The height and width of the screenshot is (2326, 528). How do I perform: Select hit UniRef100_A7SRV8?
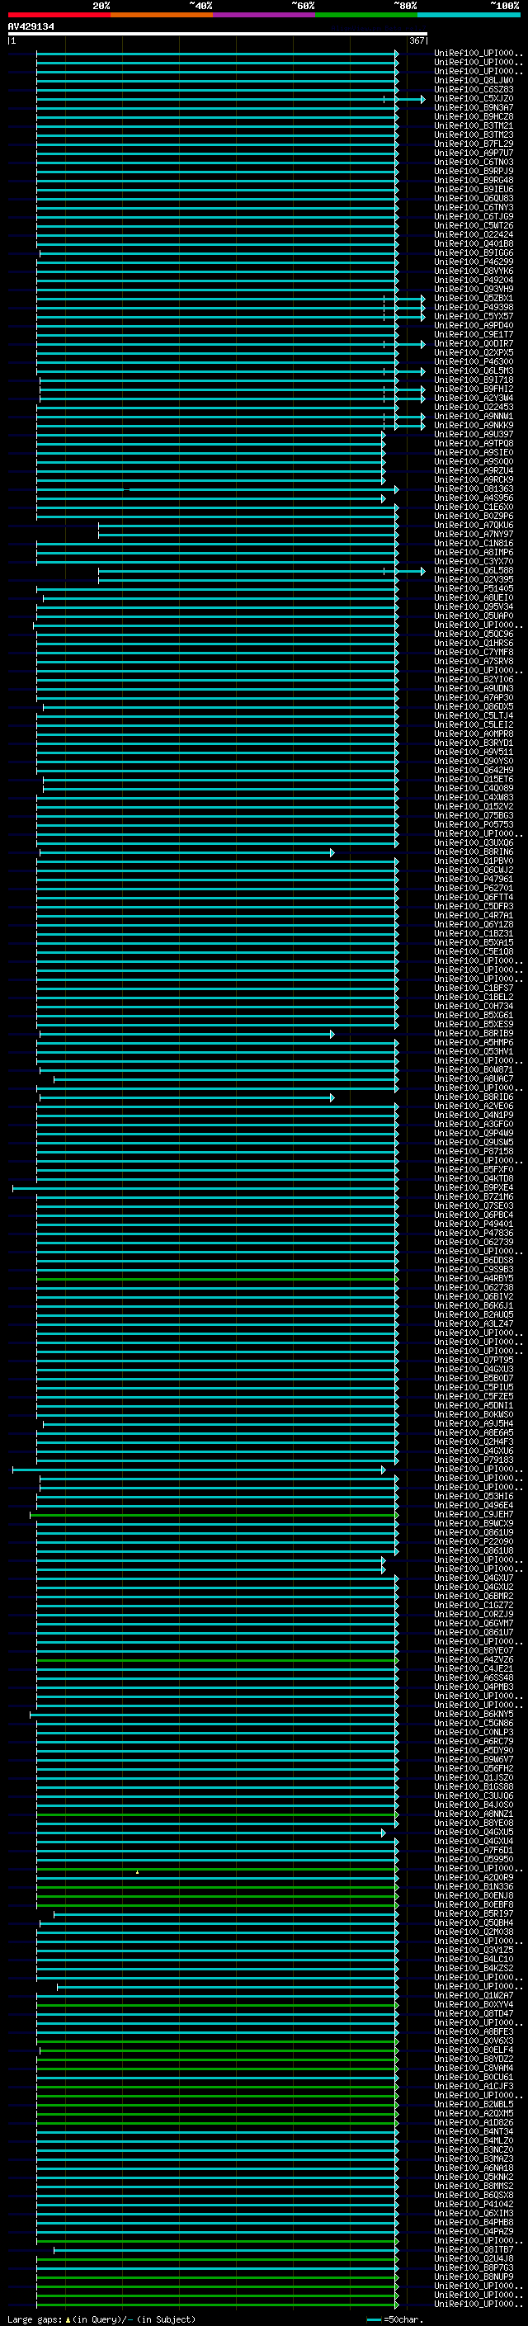pyautogui.click(x=474, y=661)
